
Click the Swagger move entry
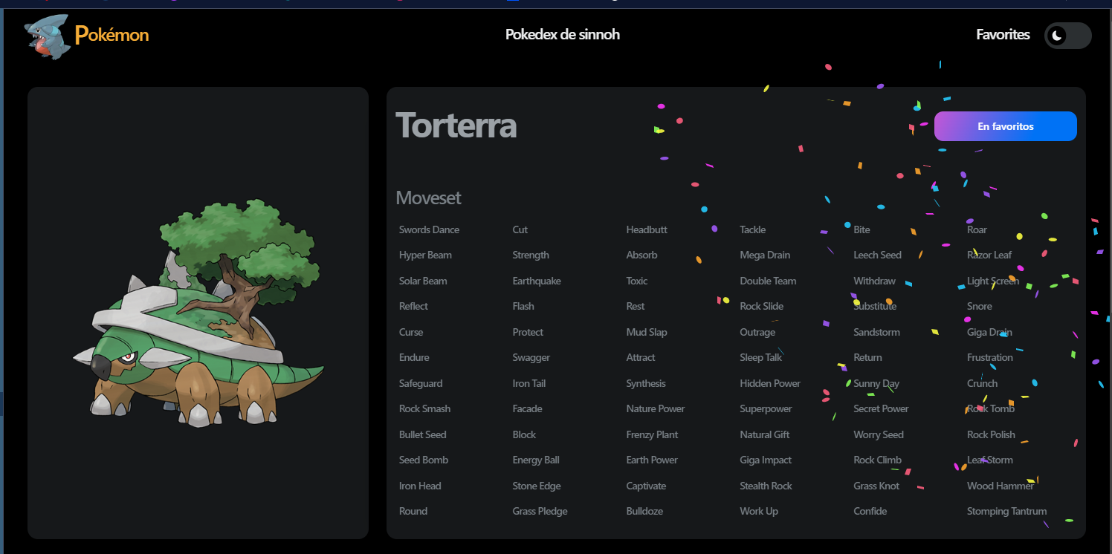tap(531, 357)
